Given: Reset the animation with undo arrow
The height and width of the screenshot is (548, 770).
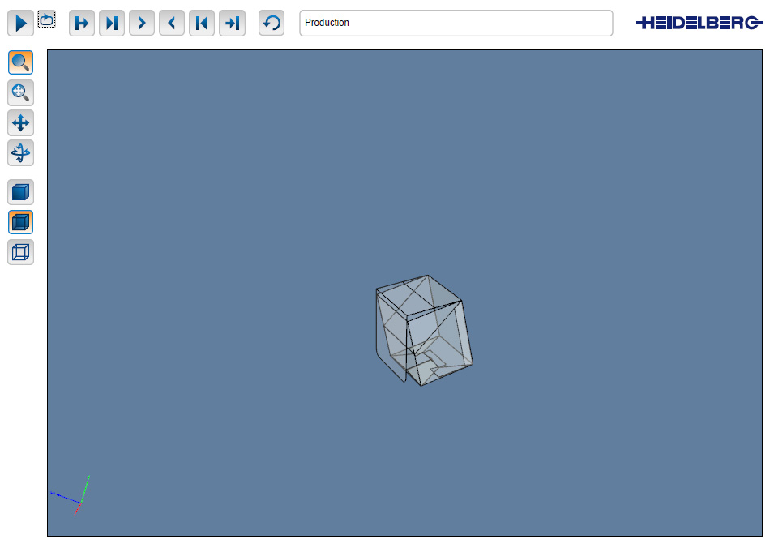Looking at the screenshot, I should 272,23.
